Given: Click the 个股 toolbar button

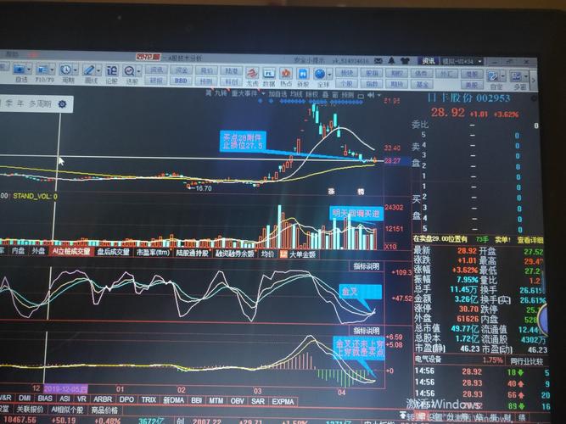Looking at the screenshot, I should pyautogui.click(x=346, y=84).
